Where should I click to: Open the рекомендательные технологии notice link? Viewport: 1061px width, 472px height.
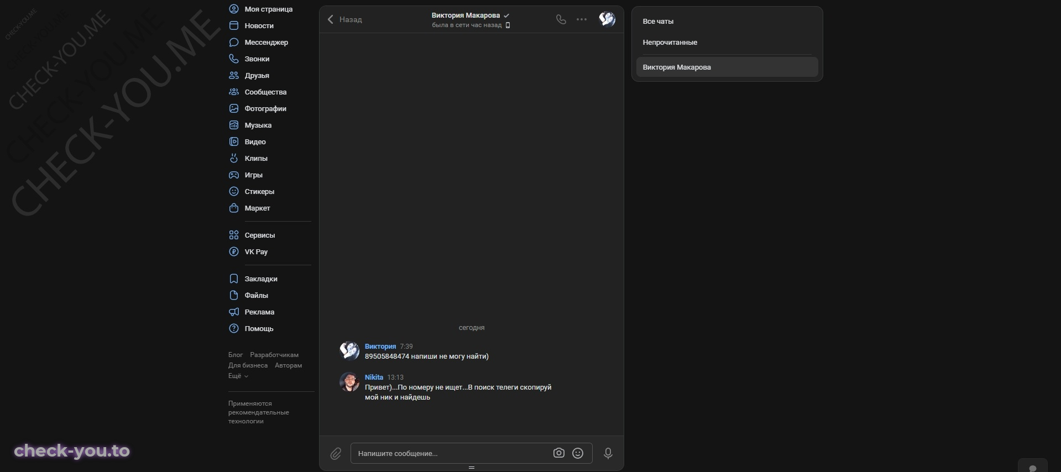[x=259, y=417]
